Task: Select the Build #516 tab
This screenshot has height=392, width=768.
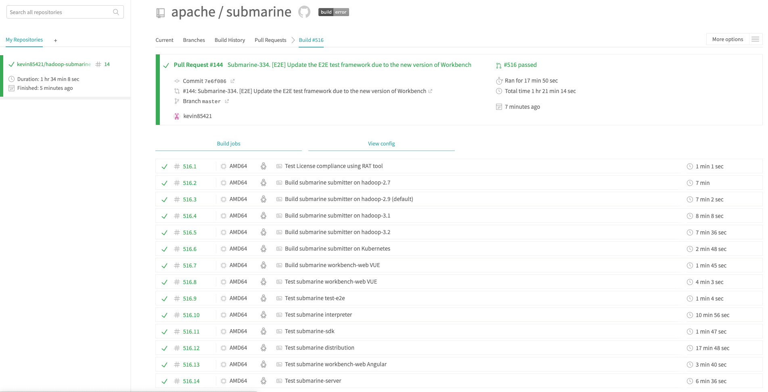Action: click(311, 40)
